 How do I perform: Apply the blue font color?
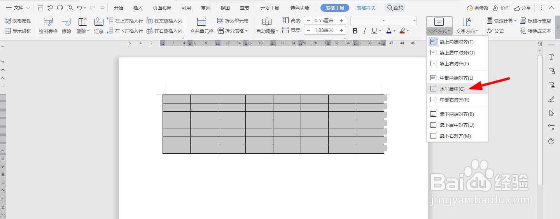coord(388,31)
